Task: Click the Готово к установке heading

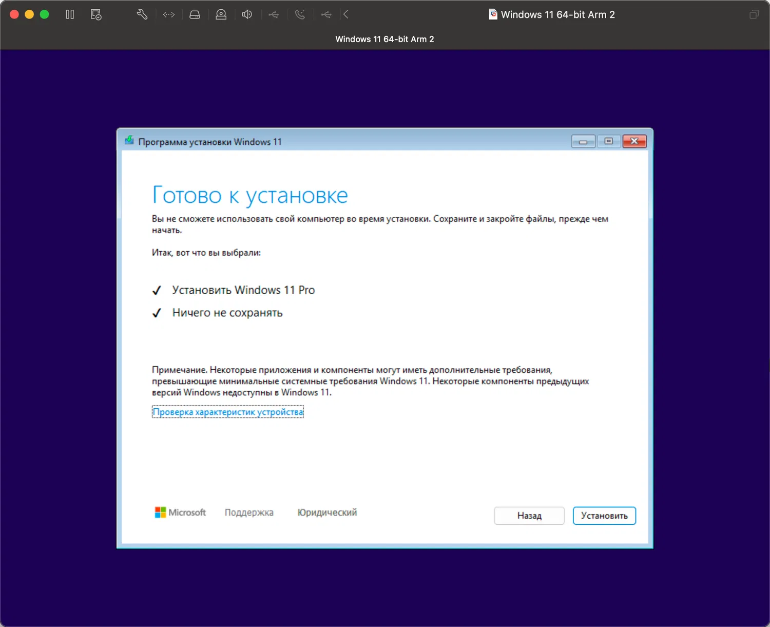Action: [250, 196]
